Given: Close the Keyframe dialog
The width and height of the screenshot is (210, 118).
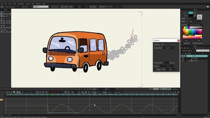Looking at the screenshot, I should tap(178, 40).
